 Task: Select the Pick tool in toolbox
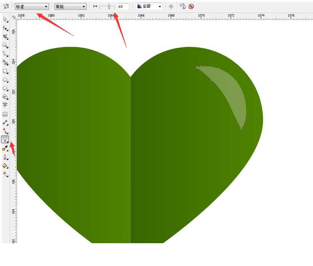click(x=5, y=19)
